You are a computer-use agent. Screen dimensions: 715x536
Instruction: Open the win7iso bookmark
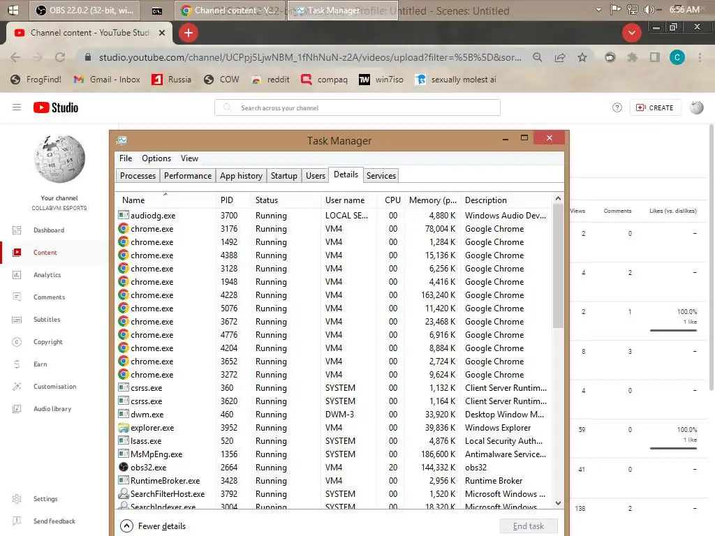coord(381,80)
